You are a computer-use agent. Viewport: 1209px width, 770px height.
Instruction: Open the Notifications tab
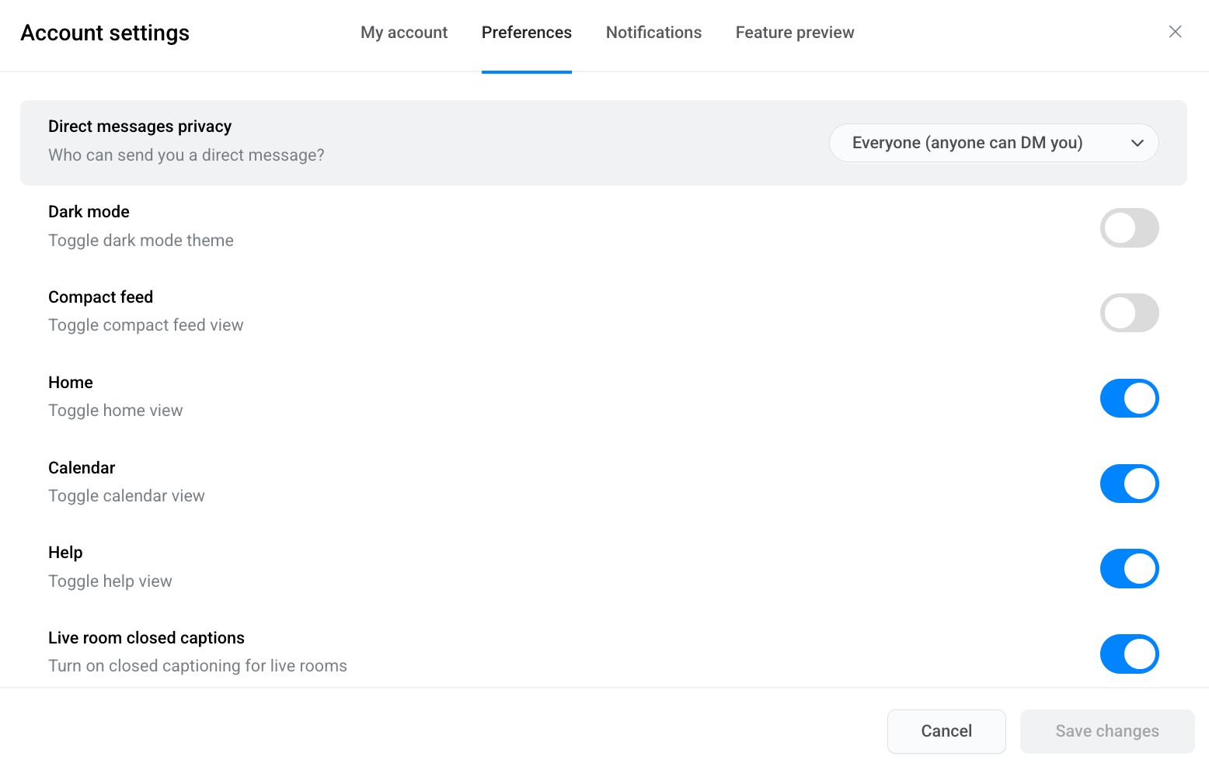pos(653,33)
